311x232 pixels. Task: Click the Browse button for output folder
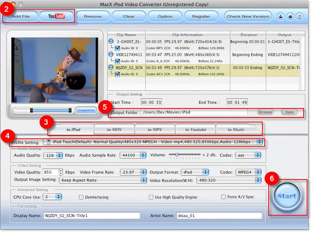[266, 112]
